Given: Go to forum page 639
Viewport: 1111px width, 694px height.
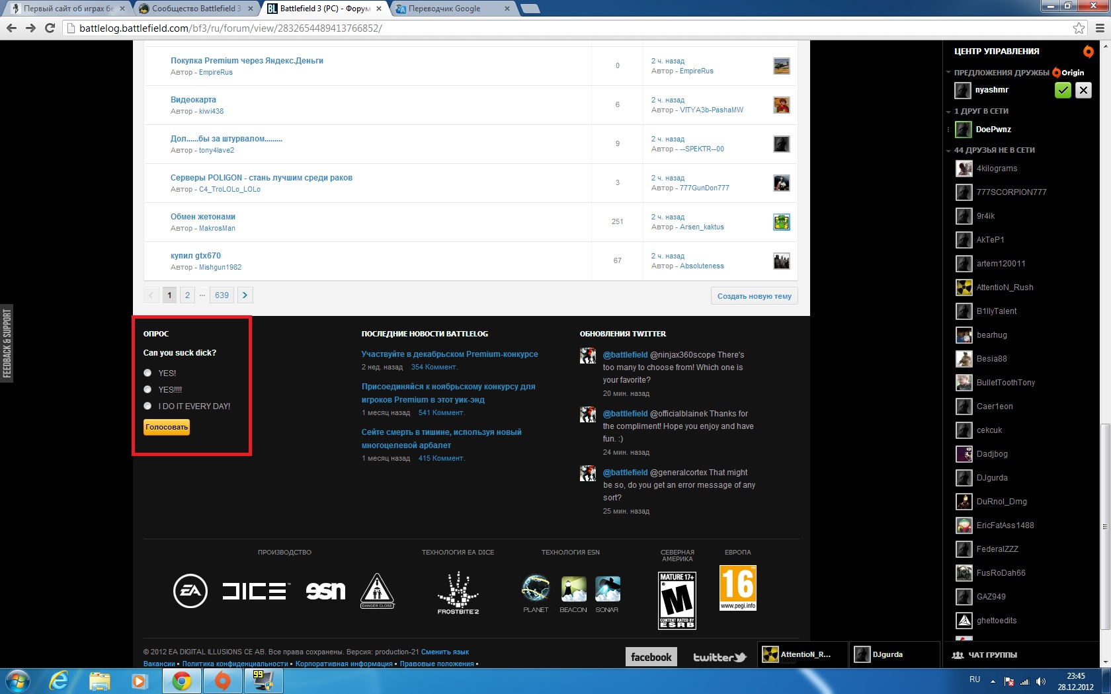Looking at the screenshot, I should click(222, 295).
